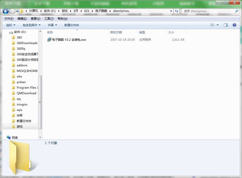Click the wps folder icon in sidebar
Viewport: 242px width, 178px height.
13,110
